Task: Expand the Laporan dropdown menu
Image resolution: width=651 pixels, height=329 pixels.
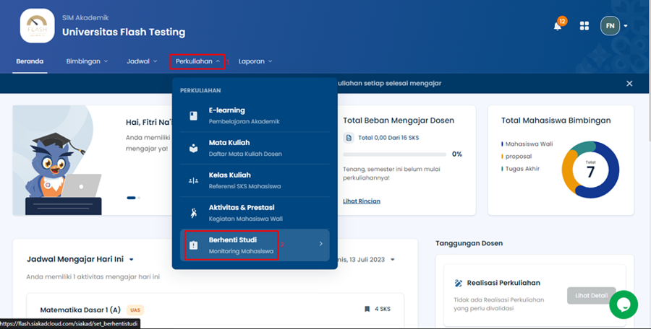Action: 255,61
